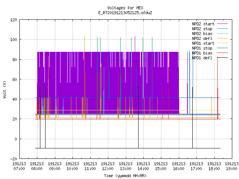Click the 80 y-axis tick label
Screen dimensions: 239x179
tap(15, 60)
